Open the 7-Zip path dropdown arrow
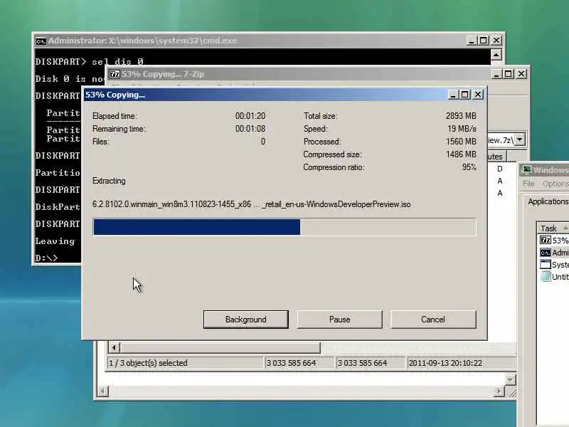This screenshot has height=427, width=569. coord(520,139)
